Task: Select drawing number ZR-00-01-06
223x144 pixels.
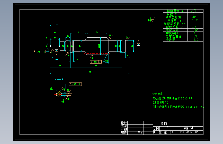Action: pyautogui.click(x=189, y=132)
